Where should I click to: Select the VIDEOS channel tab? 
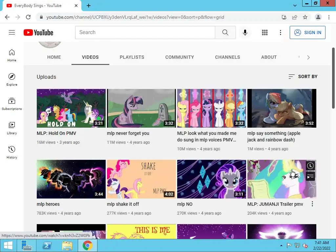[90, 57]
